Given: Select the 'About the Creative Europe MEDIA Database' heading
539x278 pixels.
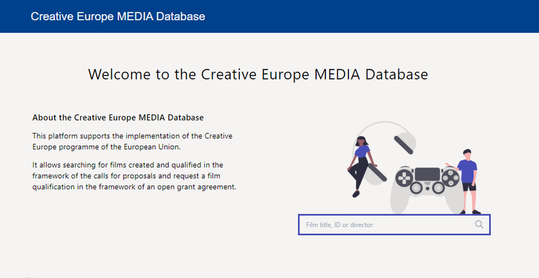Looking at the screenshot, I should (118, 117).
